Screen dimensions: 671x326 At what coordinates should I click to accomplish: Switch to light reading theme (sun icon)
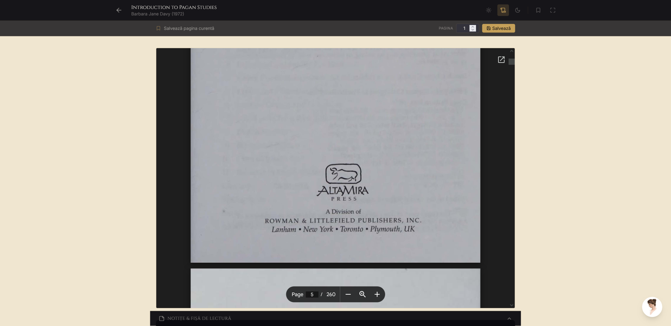click(489, 10)
